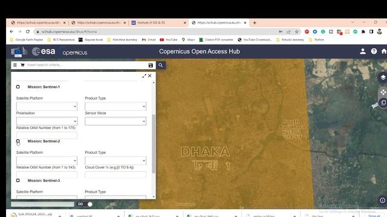Image resolution: width=387 pixels, height=217 pixels.
Task: Open the tab search chevron in the title bar
Action: [x=353, y=22]
